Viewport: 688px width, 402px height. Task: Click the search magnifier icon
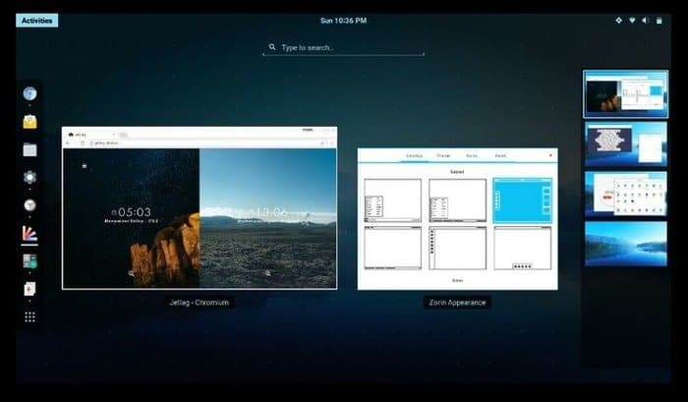[272, 47]
